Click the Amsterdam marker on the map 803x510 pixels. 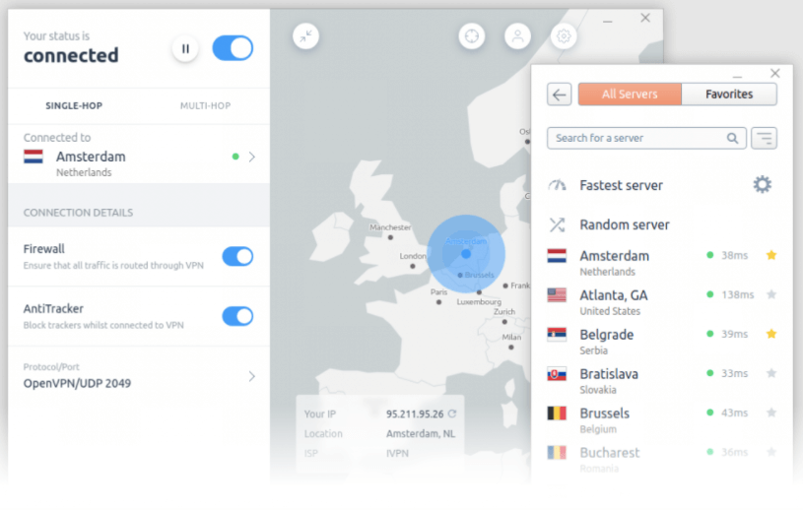(x=465, y=253)
